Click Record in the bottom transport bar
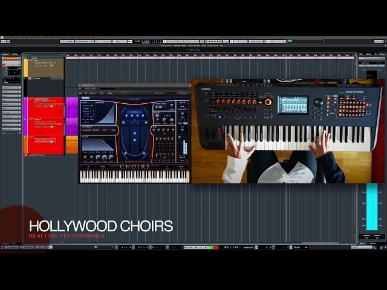The image size is (387, 290). point(215,247)
